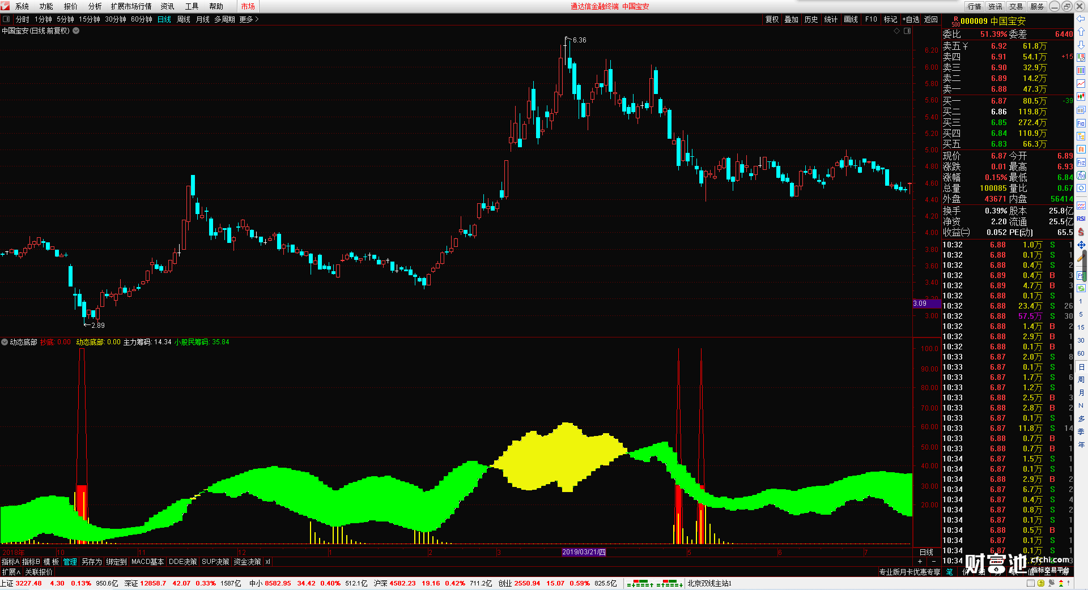The image size is (1088, 590).
Task: Click the diamond icon at chart top right
Action: (x=897, y=31)
